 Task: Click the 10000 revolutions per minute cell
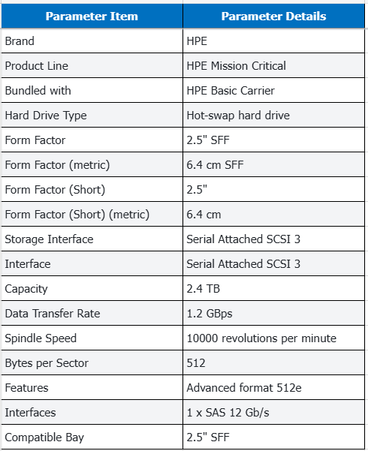tap(273, 338)
